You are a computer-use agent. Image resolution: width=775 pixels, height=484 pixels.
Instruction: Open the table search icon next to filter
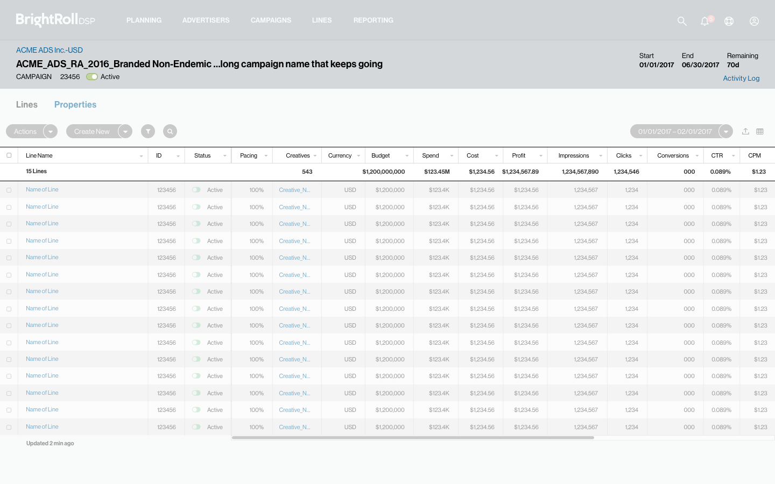coord(170,131)
